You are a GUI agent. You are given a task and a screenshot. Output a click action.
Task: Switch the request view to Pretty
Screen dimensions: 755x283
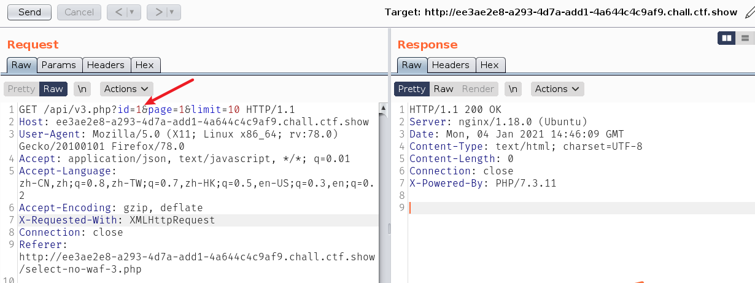coord(21,89)
